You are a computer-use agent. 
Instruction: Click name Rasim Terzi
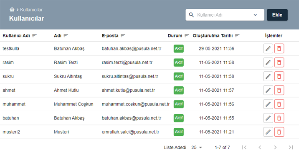coord(66,62)
